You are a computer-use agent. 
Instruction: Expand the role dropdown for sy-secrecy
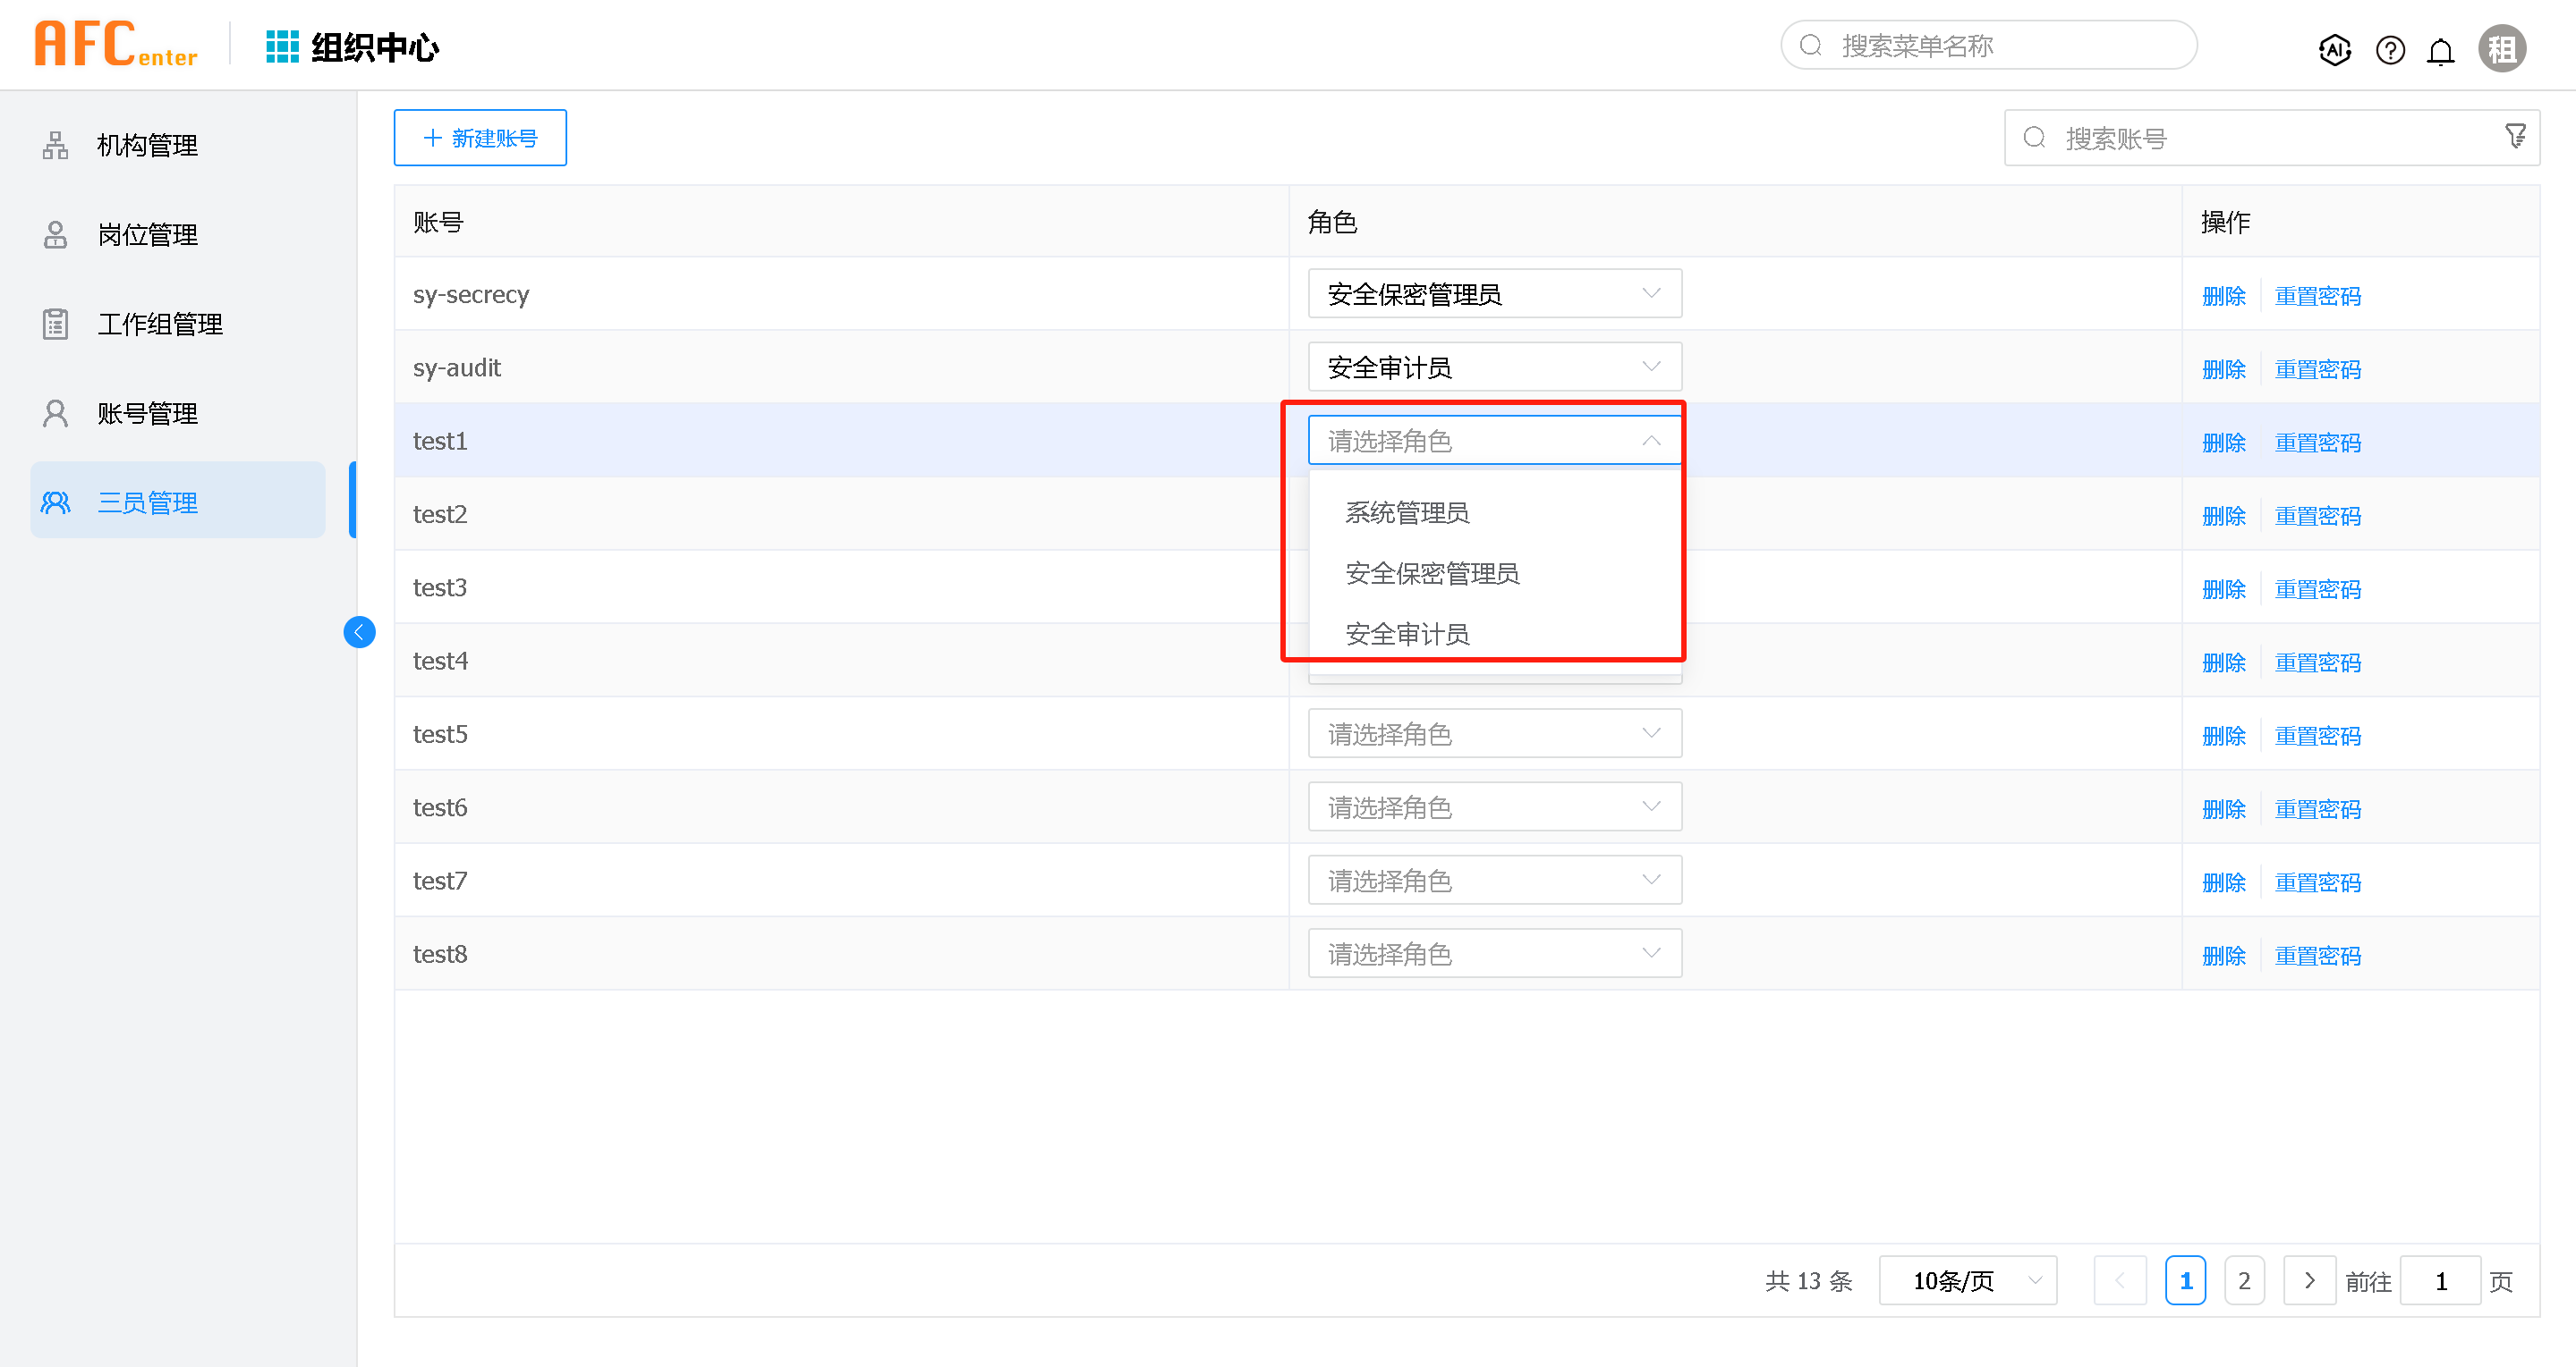pos(1494,294)
